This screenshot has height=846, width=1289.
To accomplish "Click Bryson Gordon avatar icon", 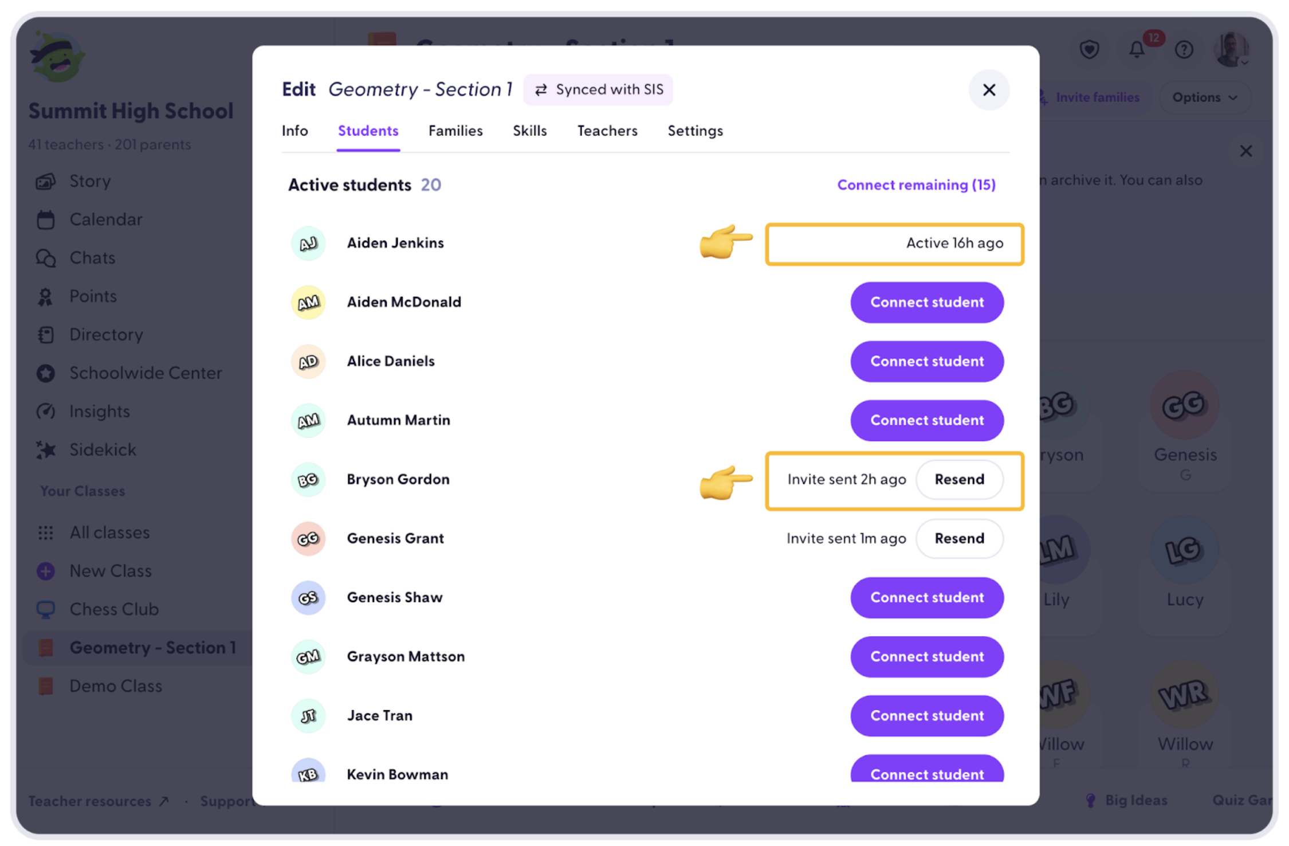I will (x=308, y=480).
